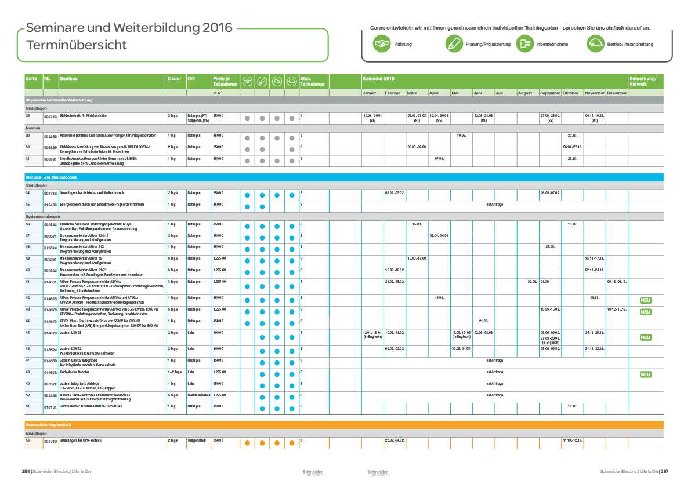Click the Allgemeine technische Weiterbildung section bar
Screen dimensions: 691x488
[x=343, y=100]
